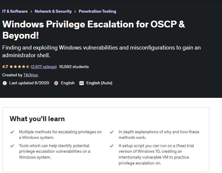This screenshot has height=173, width=222.
Task: Click the checkmark beside A setup script
Action: click(112, 146)
